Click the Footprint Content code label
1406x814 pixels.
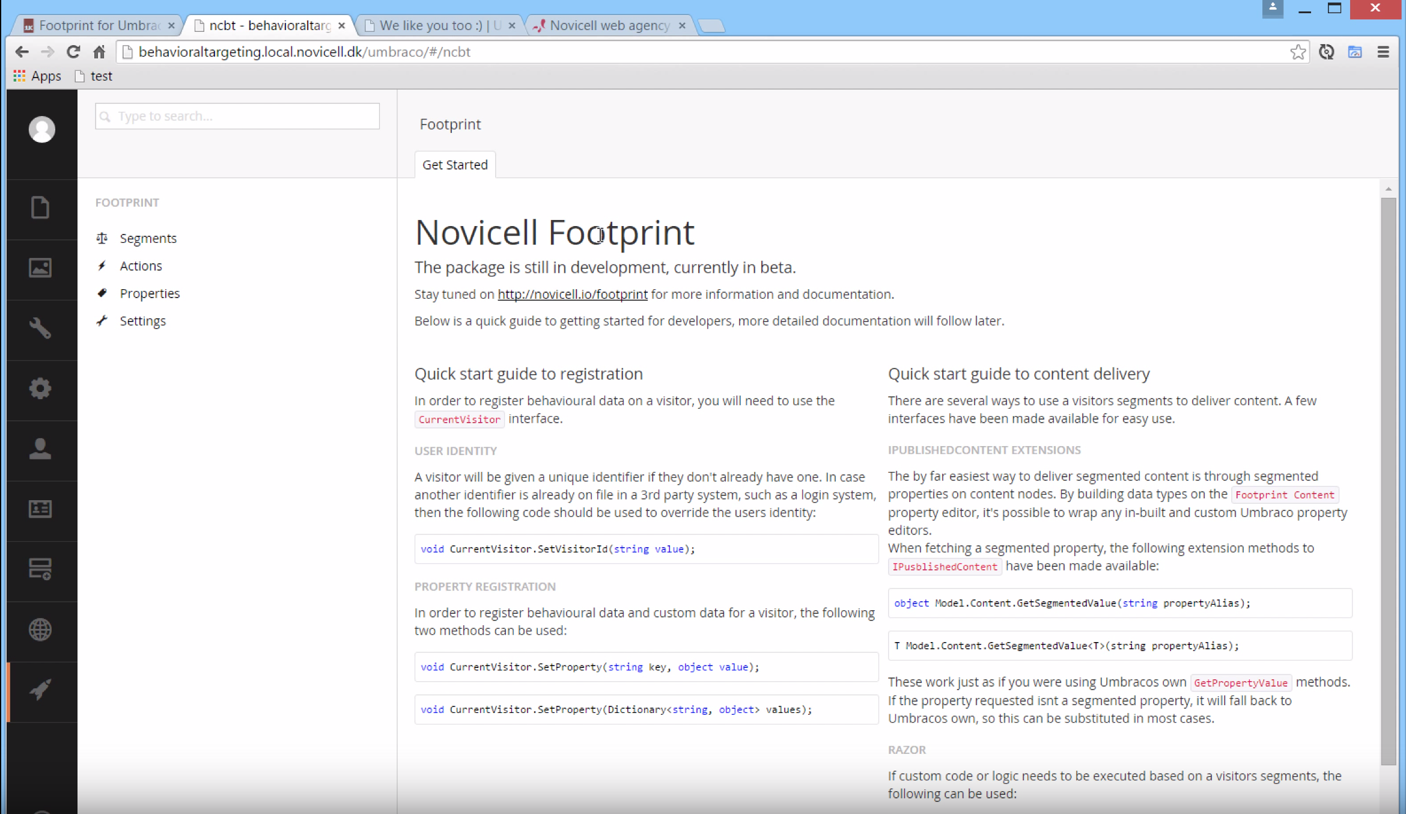1285,495
